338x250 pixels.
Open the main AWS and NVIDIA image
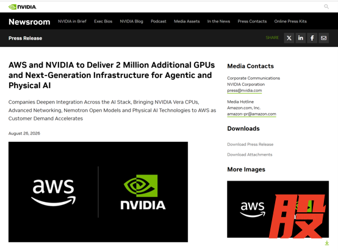coord(98,192)
